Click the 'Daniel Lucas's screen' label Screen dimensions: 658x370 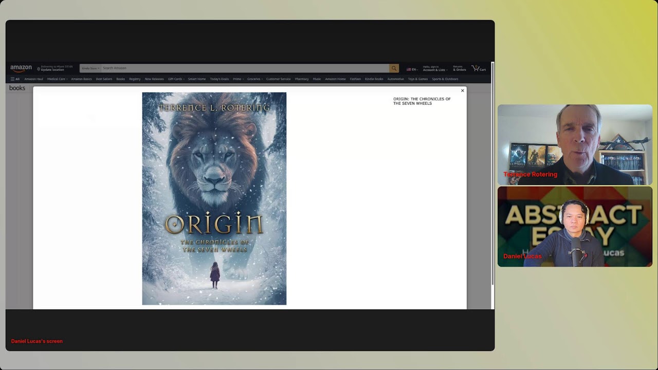[37, 341]
